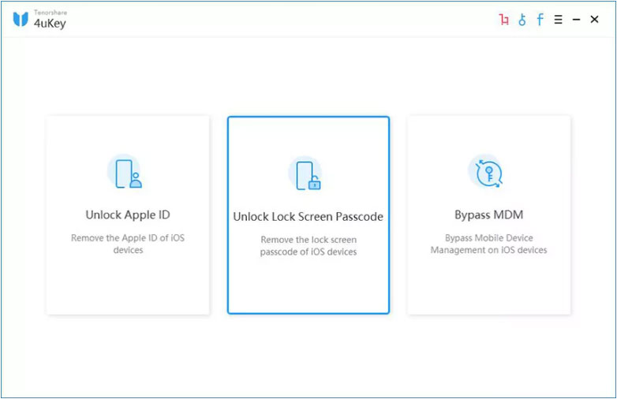Click empty bottom area of Bypass MDM card
The width and height of the screenshot is (617, 399).
pyautogui.click(x=488, y=288)
